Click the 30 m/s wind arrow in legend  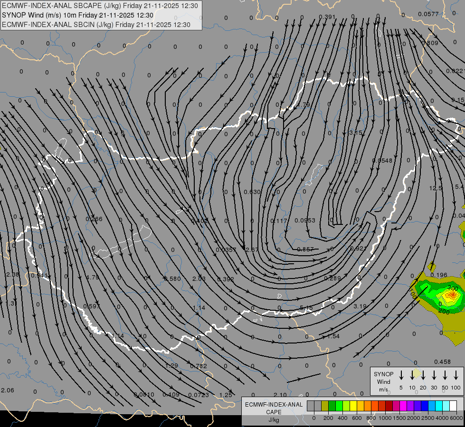point(434,375)
